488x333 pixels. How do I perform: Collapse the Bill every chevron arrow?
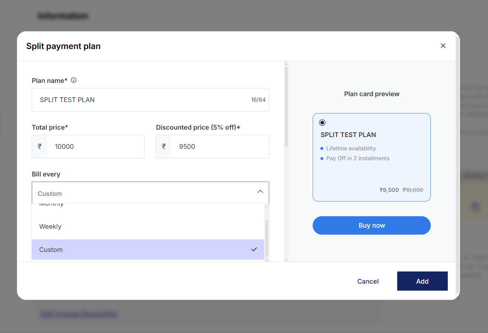click(x=260, y=192)
